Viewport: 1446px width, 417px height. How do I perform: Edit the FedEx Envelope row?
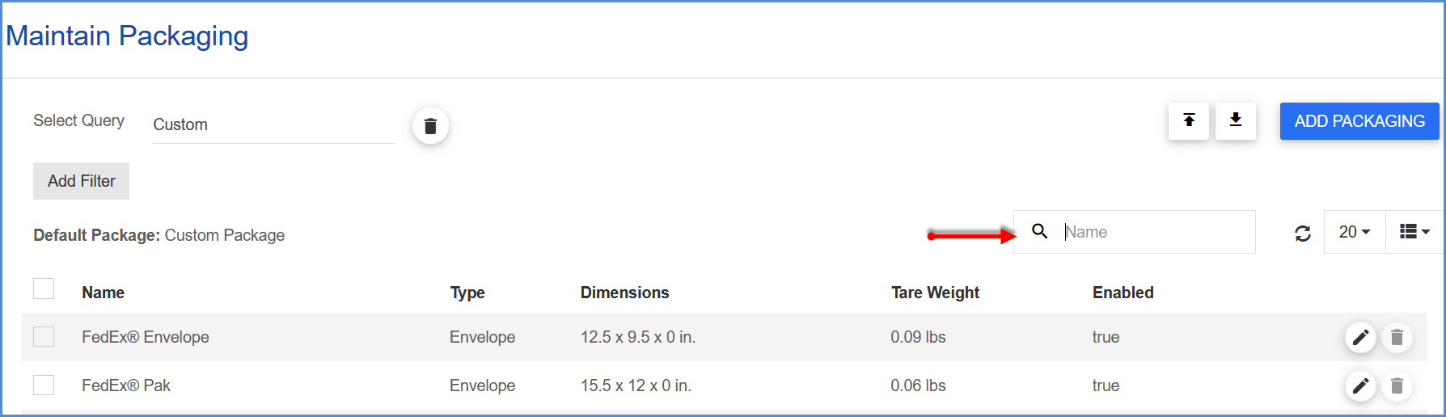point(1360,337)
